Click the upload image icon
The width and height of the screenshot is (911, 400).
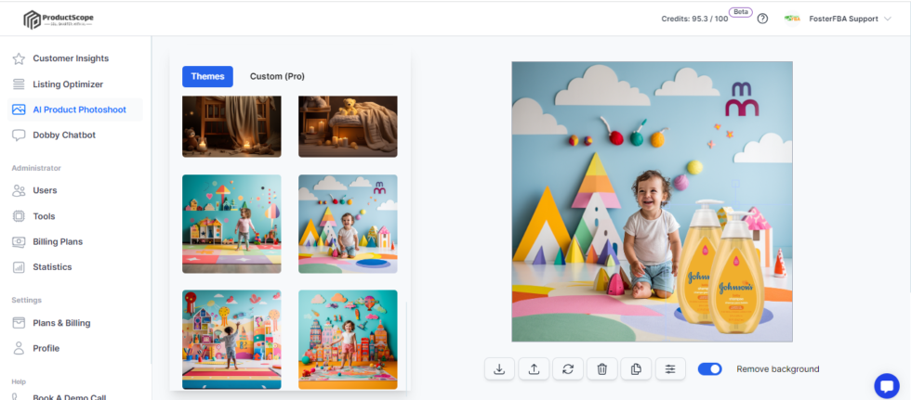coord(534,368)
